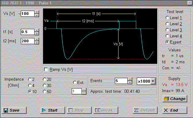Decrease t2 [ms] with down arrow

tap(37, 43)
